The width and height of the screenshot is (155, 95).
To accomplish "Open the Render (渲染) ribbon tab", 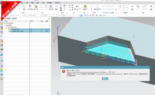I will 37,3.
